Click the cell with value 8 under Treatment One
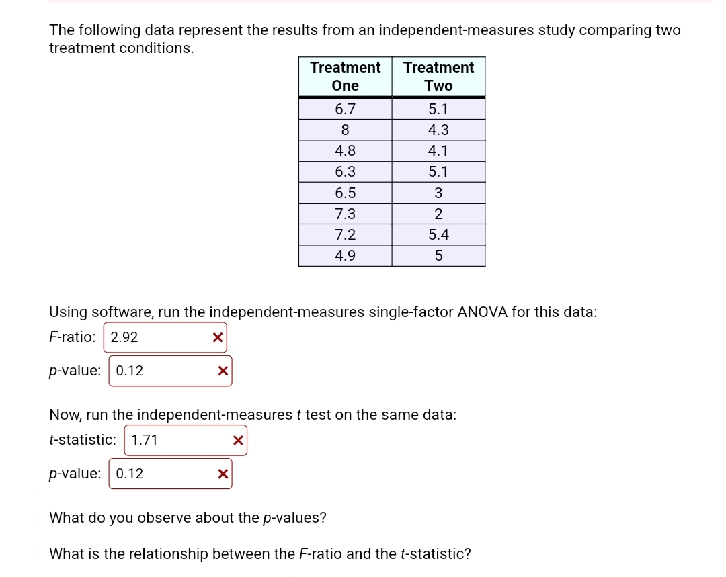 tap(345, 130)
